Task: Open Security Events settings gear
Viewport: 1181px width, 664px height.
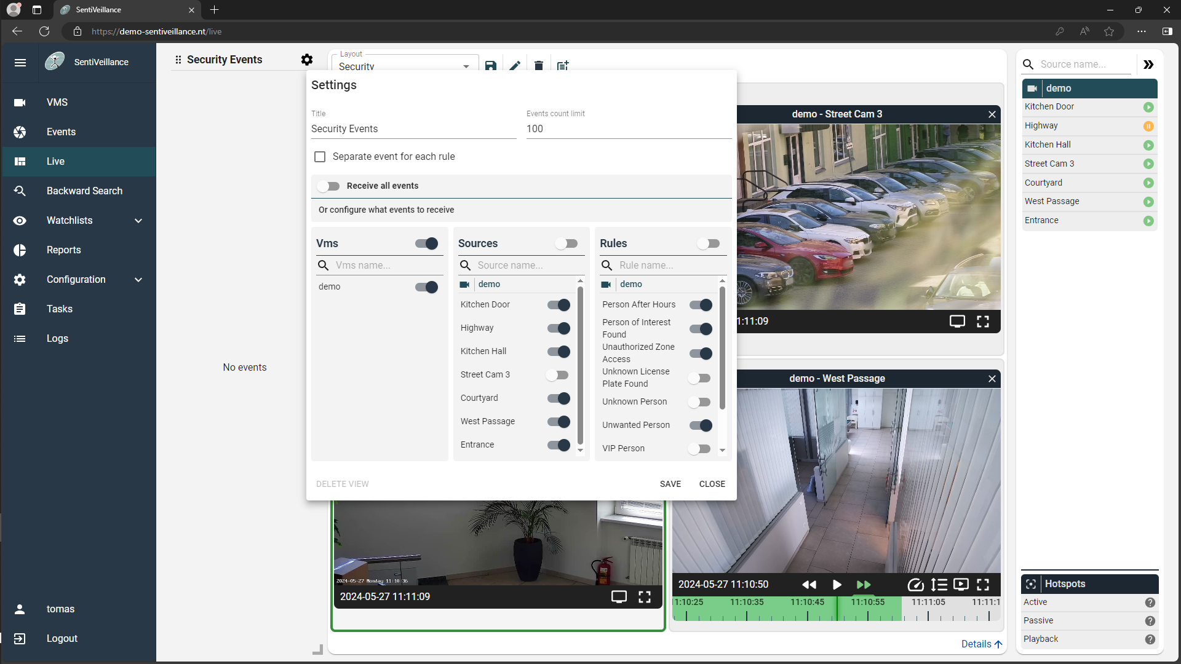Action: 307,60
